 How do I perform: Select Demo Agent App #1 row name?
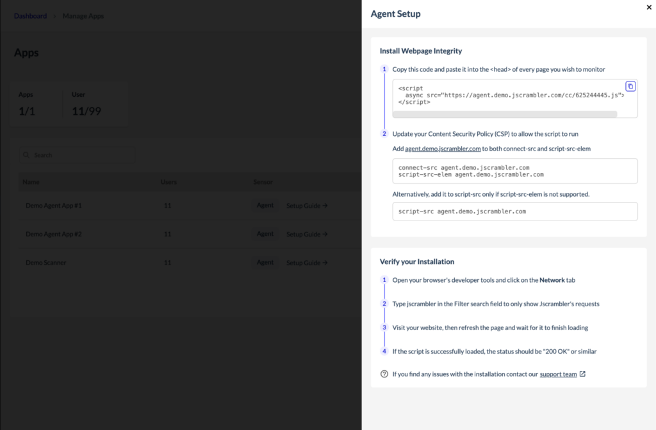54,206
